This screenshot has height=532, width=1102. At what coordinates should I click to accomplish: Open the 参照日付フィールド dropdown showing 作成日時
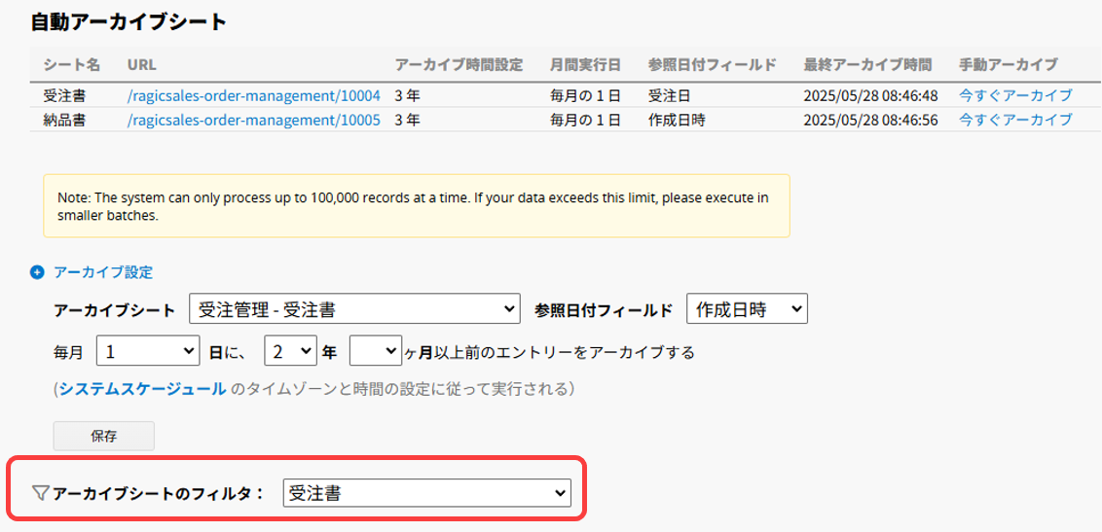tap(747, 309)
